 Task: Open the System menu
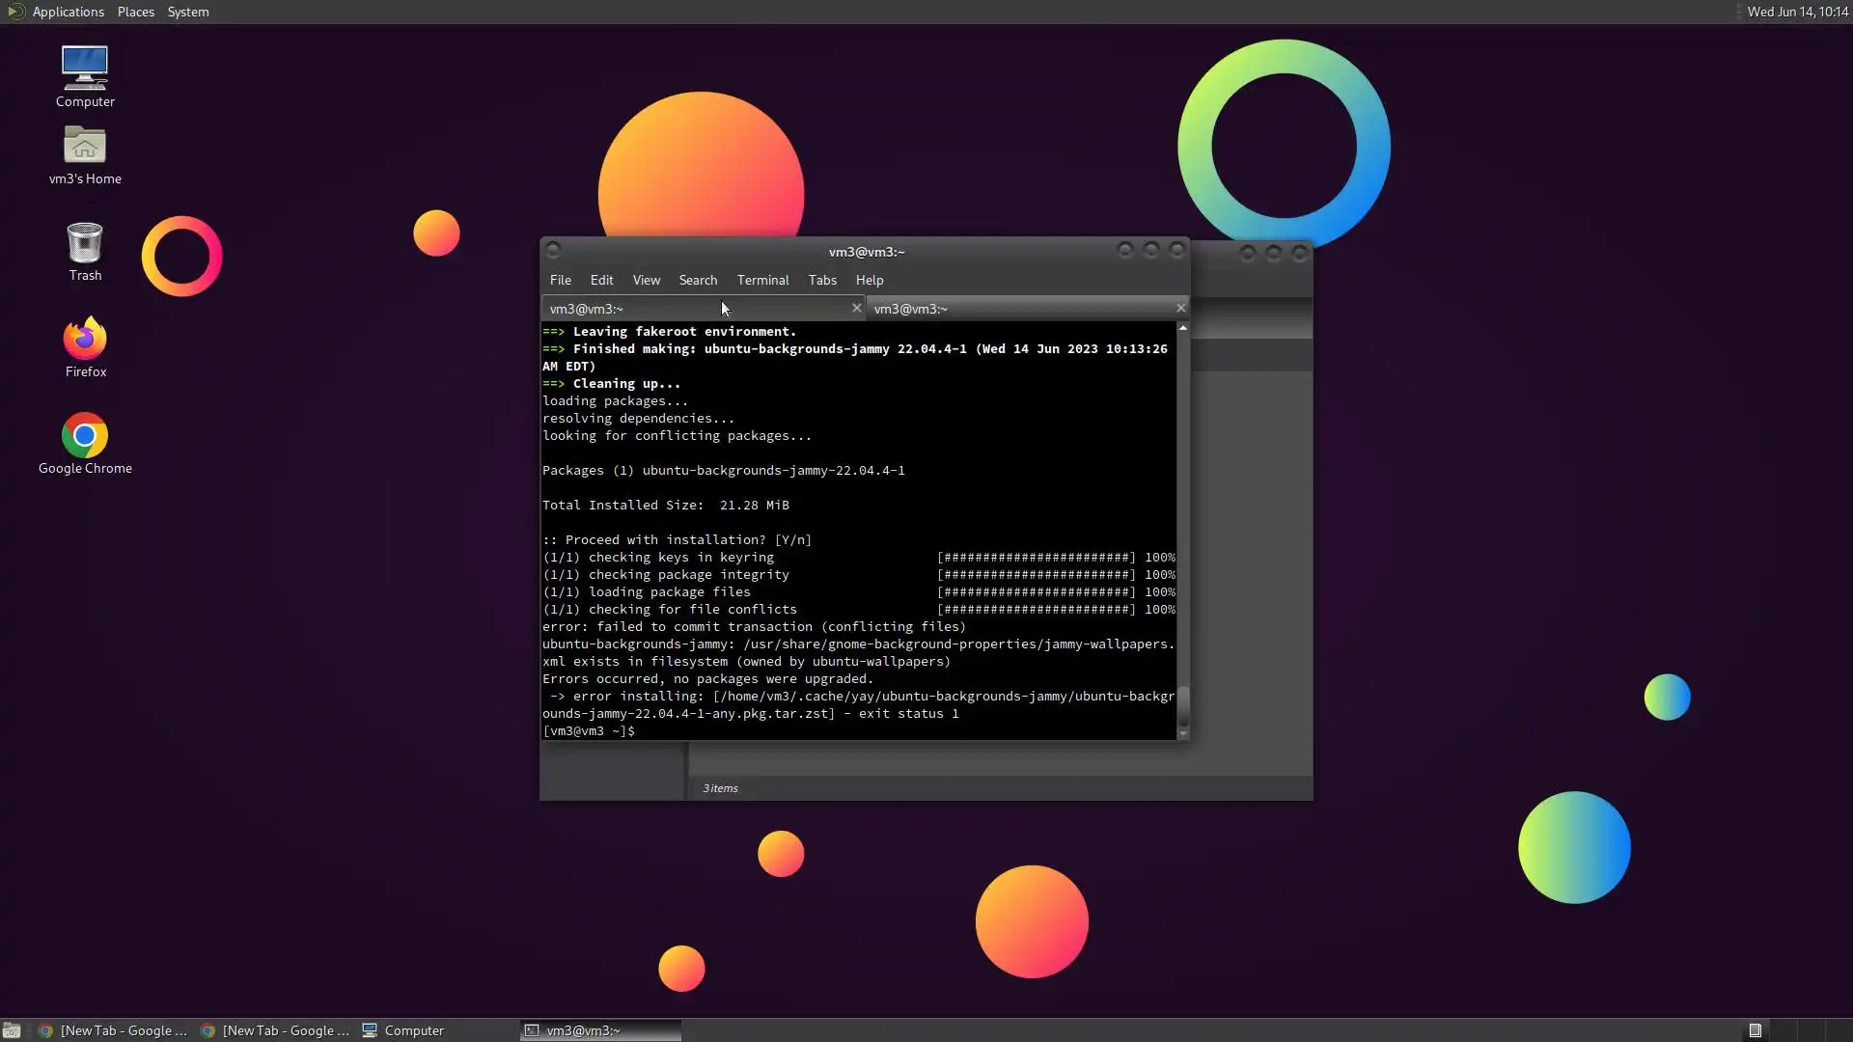[187, 12]
